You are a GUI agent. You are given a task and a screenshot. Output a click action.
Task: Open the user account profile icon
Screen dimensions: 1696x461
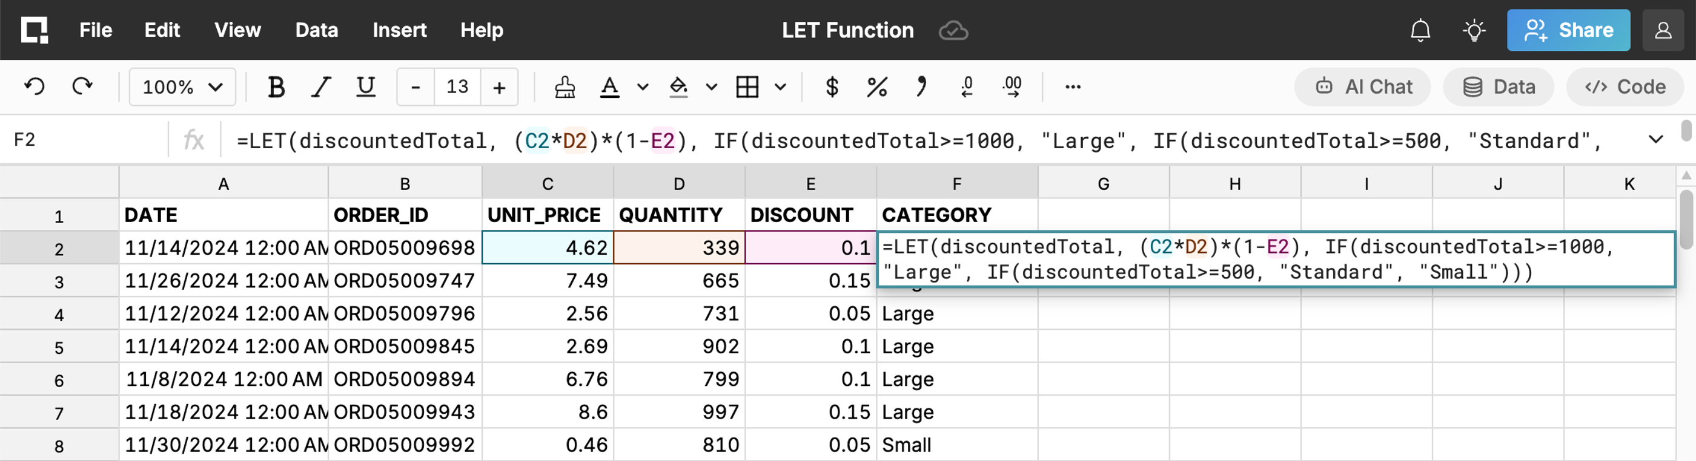(1663, 30)
